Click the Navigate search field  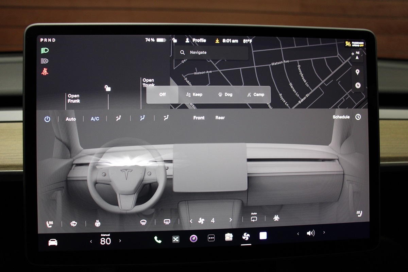tap(211, 53)
